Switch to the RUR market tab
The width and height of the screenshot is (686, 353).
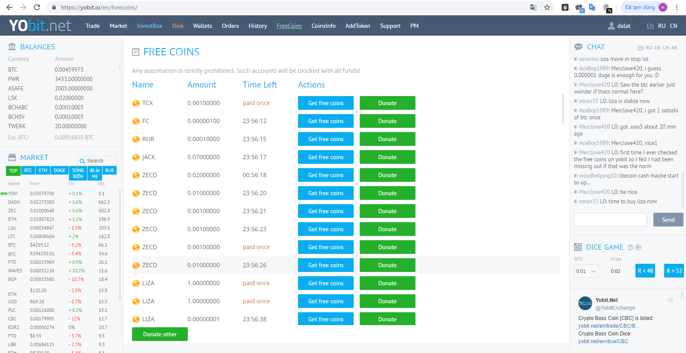(109, 170)
